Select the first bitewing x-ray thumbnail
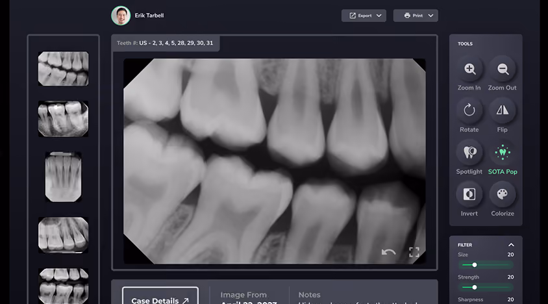 (x=63, y=69)
